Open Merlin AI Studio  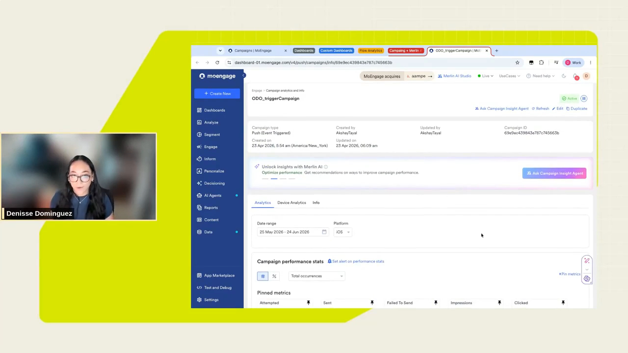coord(454,76)
